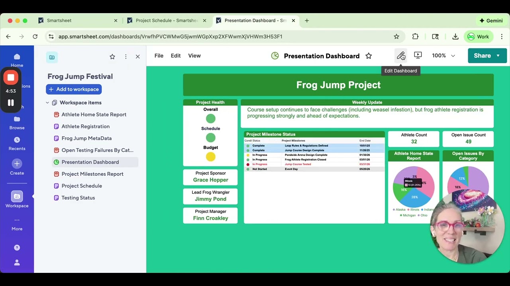Open Frog Jump MetaData sheet
510x286 pixels.
pos(86,138)
